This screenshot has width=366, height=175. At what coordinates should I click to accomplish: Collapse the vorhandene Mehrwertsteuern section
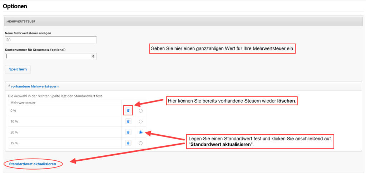pyautogui.click(x=35, y=86)
